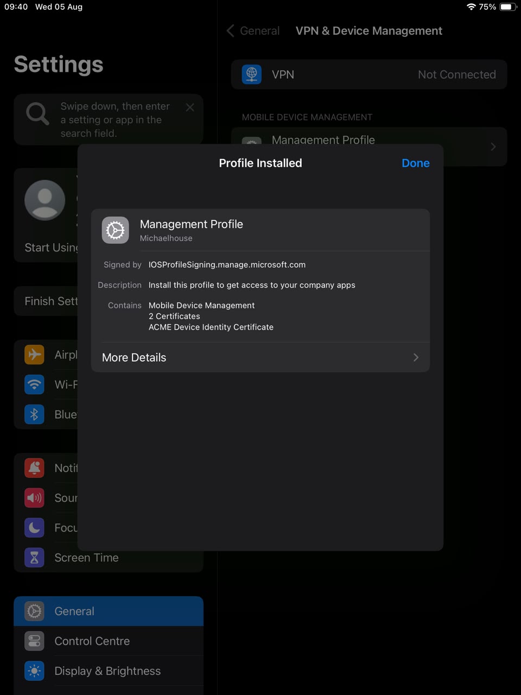521x695 pixels.
Task: Tap the Wed 05 Aug date
Action: tap(59, 7)
